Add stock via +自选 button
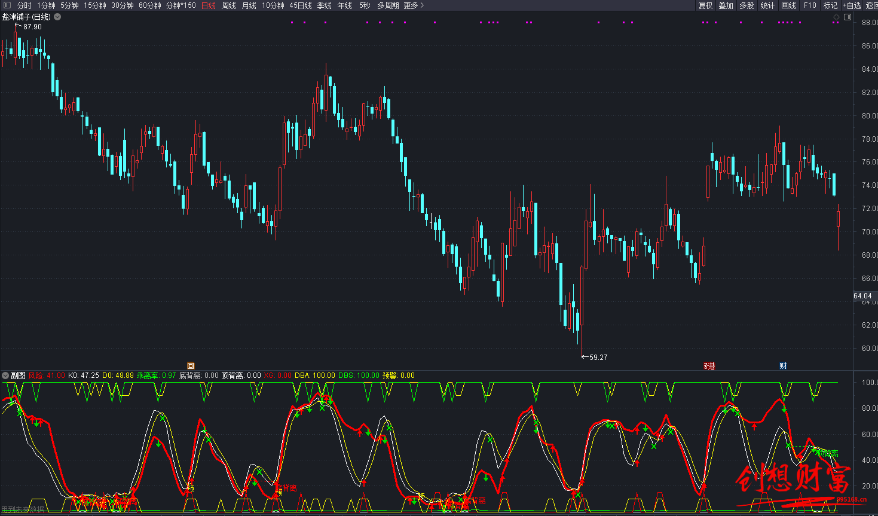 tap(852, 5)
